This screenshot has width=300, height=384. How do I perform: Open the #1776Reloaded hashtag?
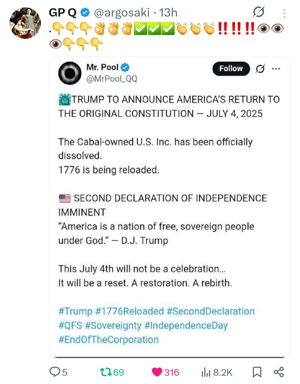coord(129,311)
